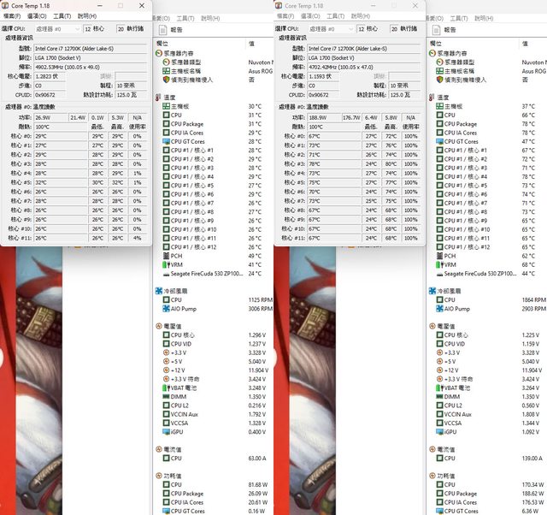Click the Core Temp icon in the left window title bar
Viewport: 547px width, 515px height.
coord(5,5)
